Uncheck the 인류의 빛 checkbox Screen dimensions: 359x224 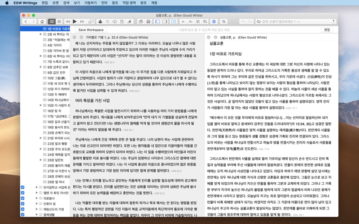point(22,204)
